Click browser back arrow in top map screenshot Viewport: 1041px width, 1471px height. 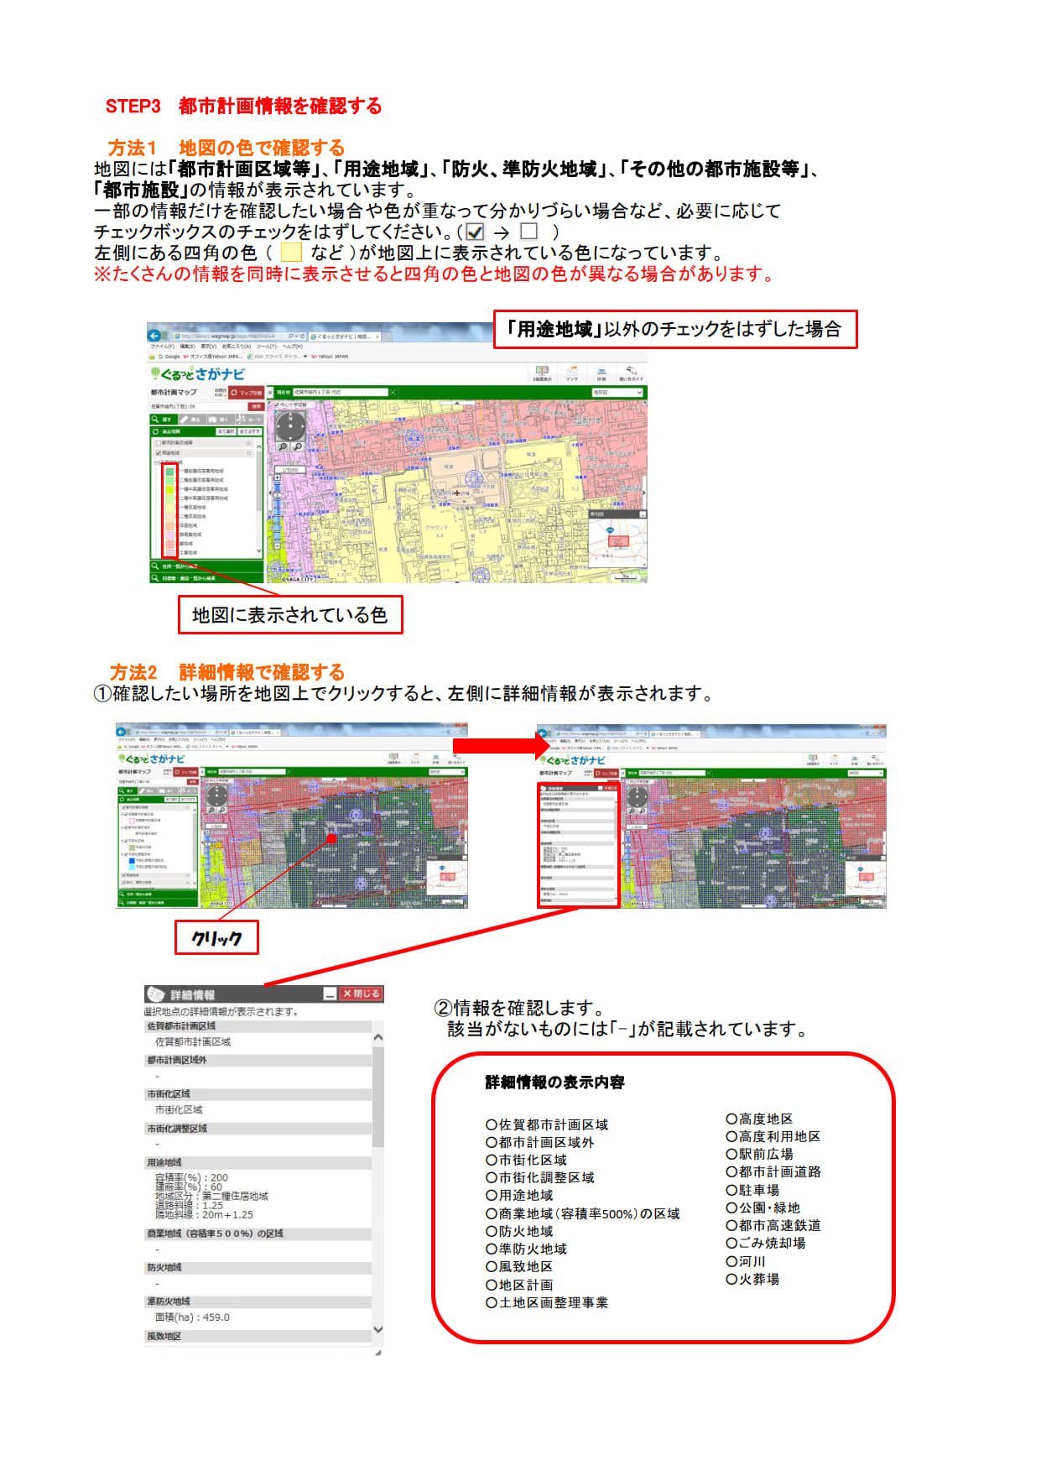coord(154,336)
